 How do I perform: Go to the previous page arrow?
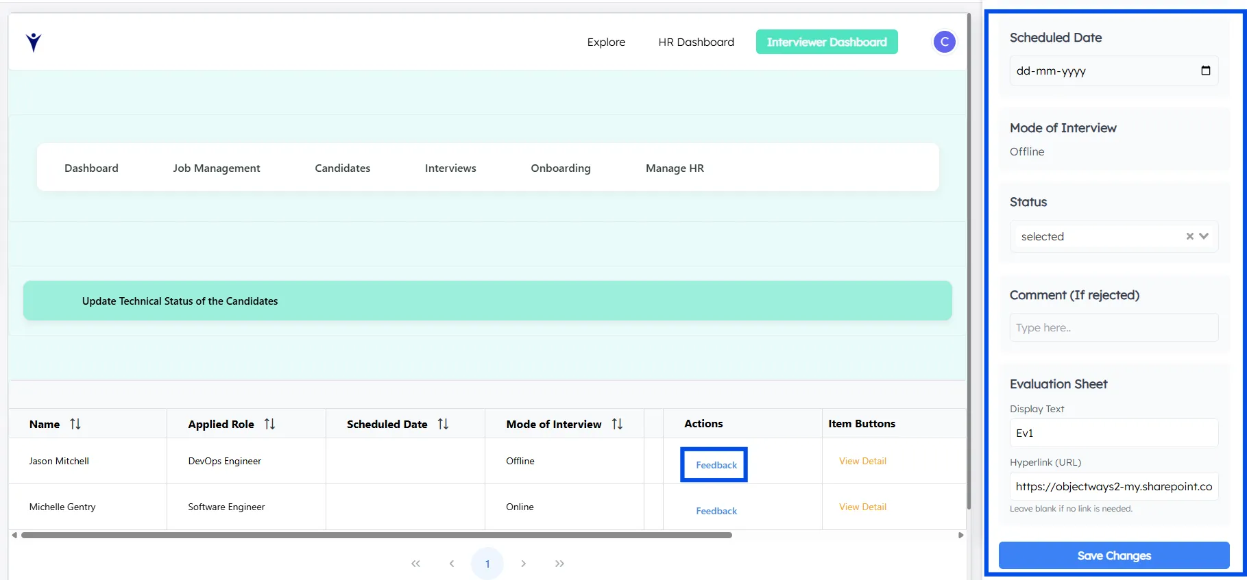[x=452, y=564]
